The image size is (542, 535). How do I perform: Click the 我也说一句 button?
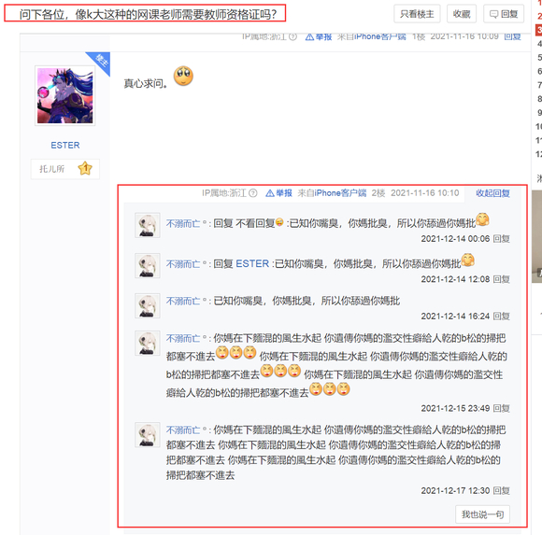[x=482, y=514]
